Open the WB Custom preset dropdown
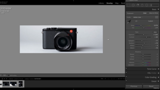 tap(151, 21)
